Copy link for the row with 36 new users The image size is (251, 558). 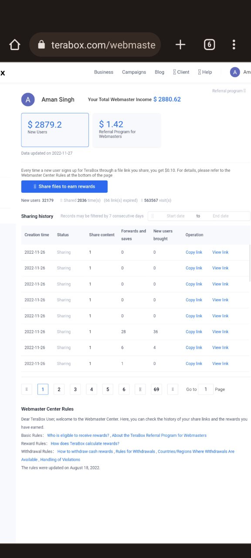194,332
